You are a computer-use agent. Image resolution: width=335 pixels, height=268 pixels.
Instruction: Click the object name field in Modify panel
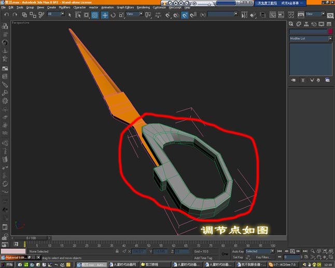point(309,32)
